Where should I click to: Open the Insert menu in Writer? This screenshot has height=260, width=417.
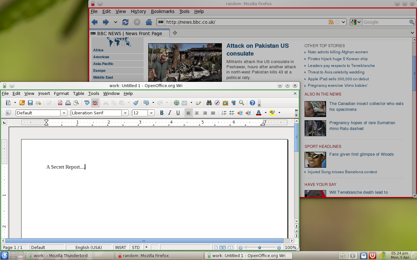pyautogui.click(x=44, y=93)
